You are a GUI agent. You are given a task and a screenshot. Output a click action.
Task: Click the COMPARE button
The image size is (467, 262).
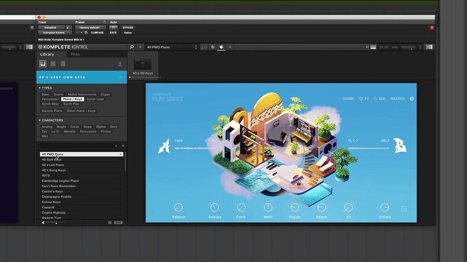(x=97, y=33)
